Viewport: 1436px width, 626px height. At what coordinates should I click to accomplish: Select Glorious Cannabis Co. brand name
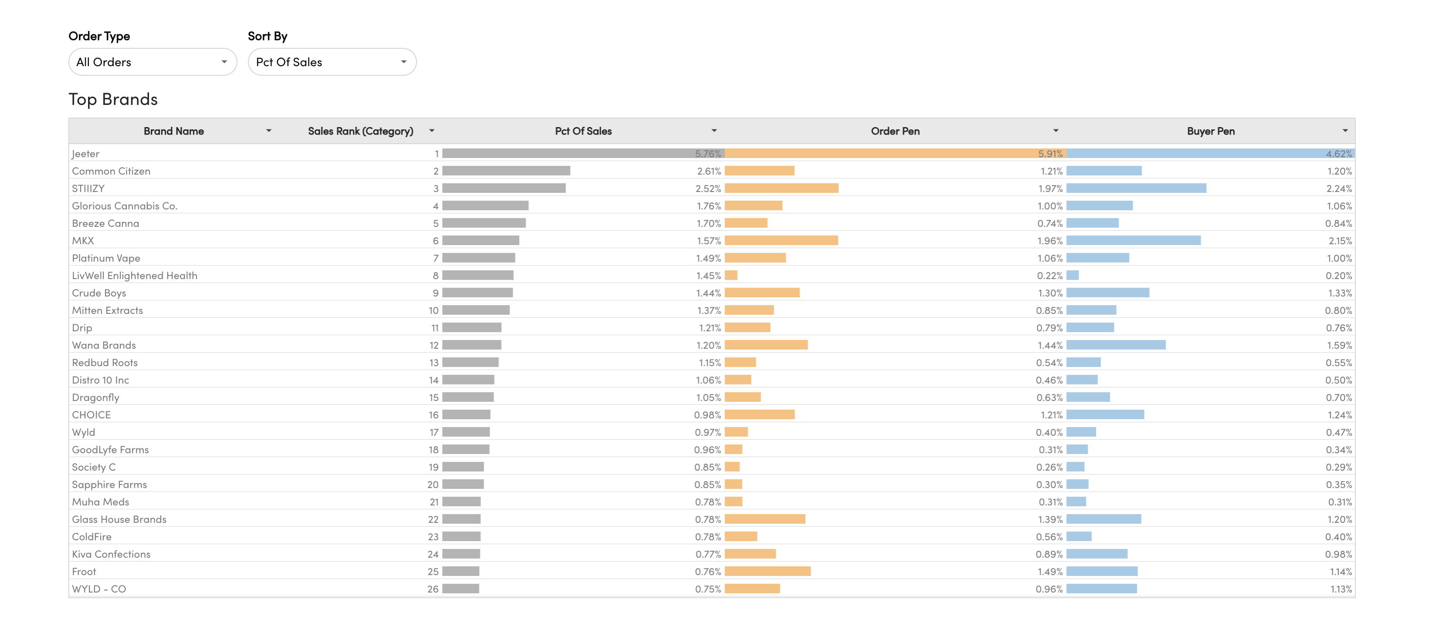(124, 205)
